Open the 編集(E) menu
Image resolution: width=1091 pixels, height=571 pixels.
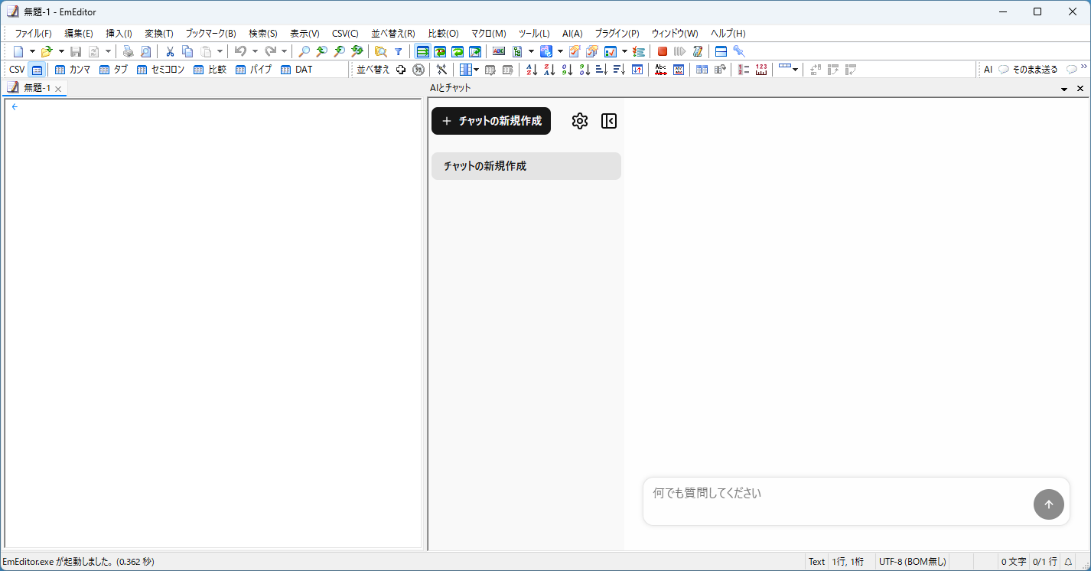point(79,34)
